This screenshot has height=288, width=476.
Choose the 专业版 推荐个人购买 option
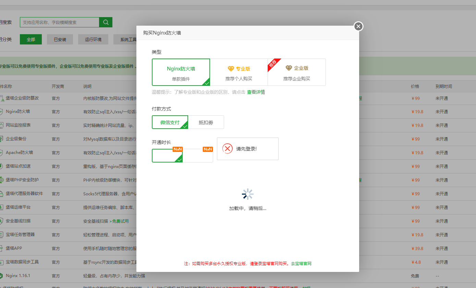point(239,72)
